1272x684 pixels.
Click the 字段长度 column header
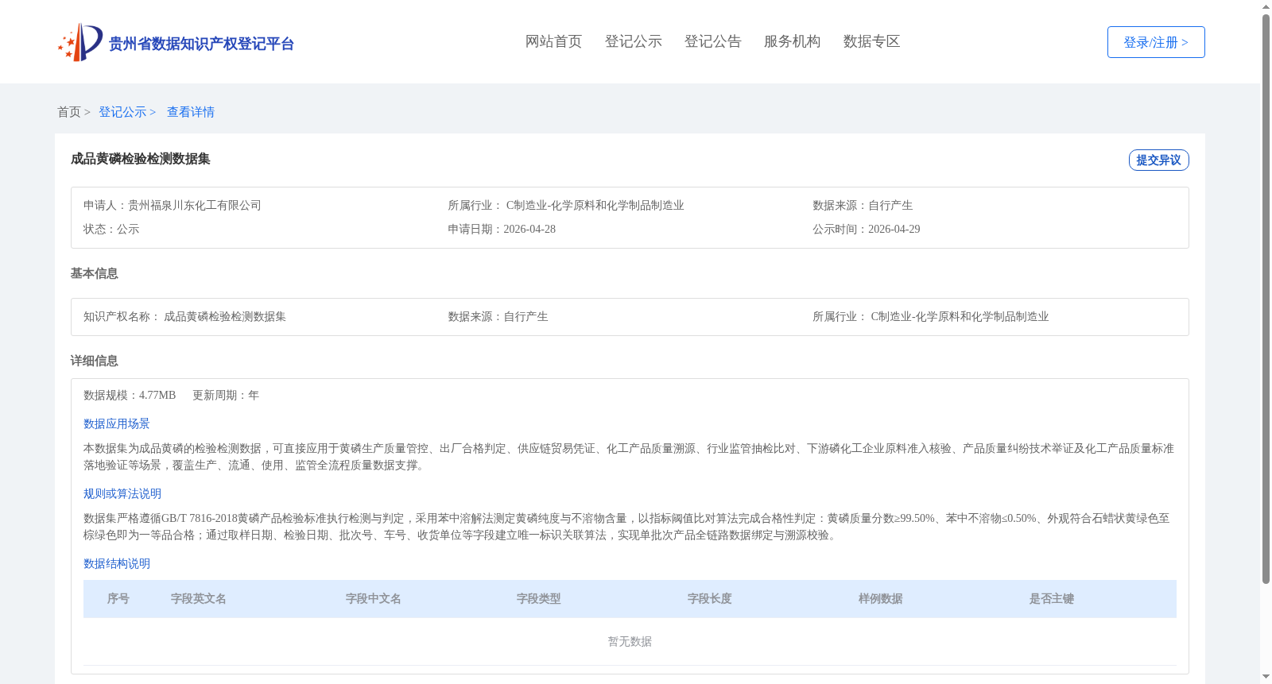coord(710,598)
